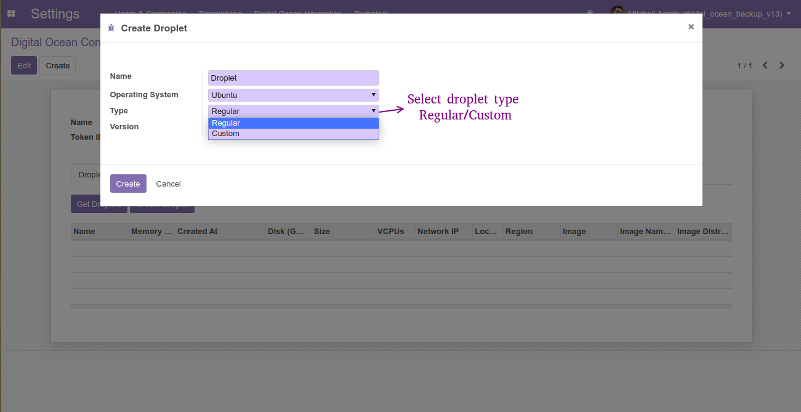Click the horizontal scrollbar under the table
The width and height of the screenshot is (801, 412).
[401, 306]
